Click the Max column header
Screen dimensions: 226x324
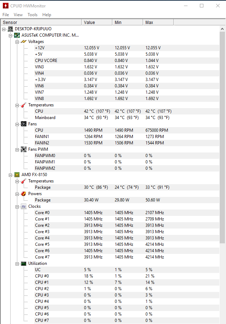pyautogui.click(x=158, y=22)
